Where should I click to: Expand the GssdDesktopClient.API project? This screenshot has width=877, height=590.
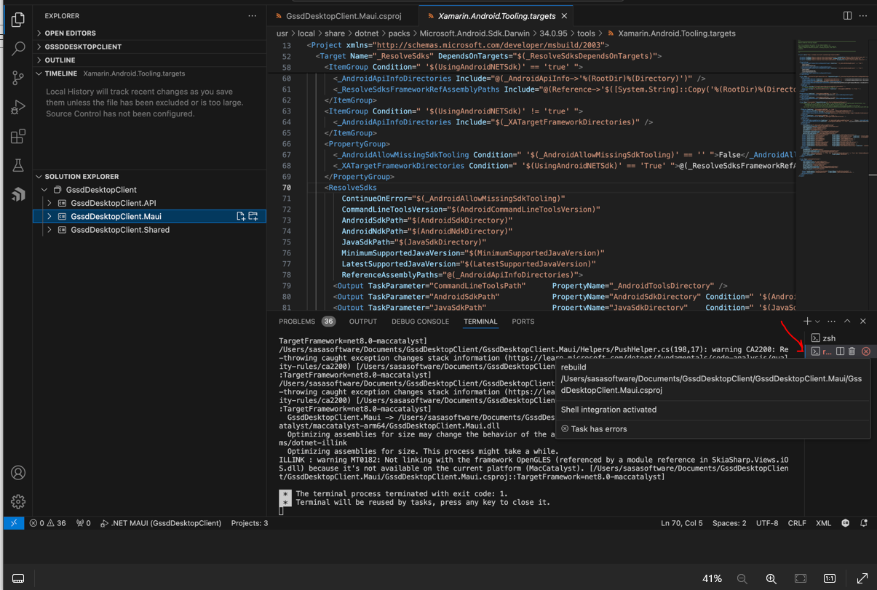[x=49, y=203]
